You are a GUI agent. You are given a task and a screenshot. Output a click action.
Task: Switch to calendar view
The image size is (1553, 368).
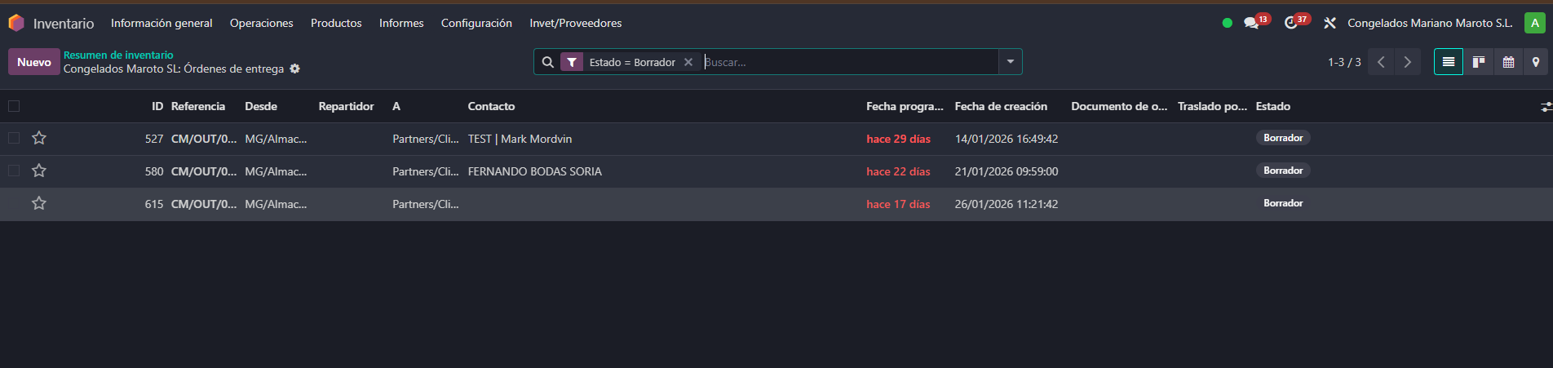1508,62
